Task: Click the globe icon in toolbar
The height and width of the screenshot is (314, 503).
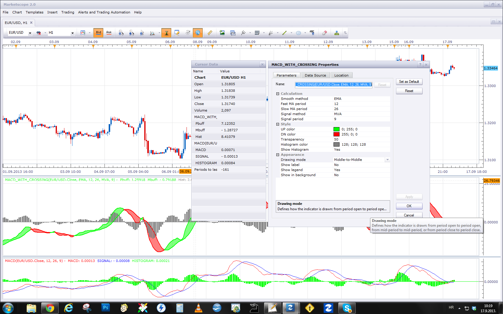Action: [198, 33]
